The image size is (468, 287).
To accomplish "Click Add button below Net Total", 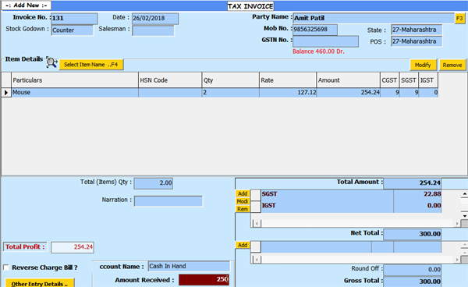I will [x=243, y=245].
